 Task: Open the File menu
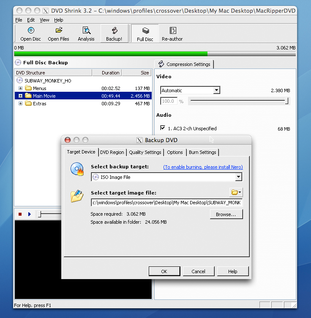pos(19,20)
